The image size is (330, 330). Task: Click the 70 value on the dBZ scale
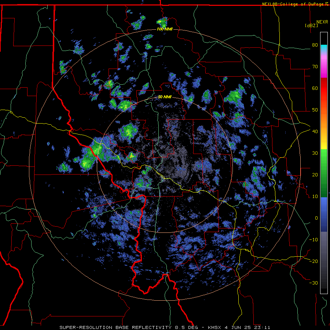315,67
